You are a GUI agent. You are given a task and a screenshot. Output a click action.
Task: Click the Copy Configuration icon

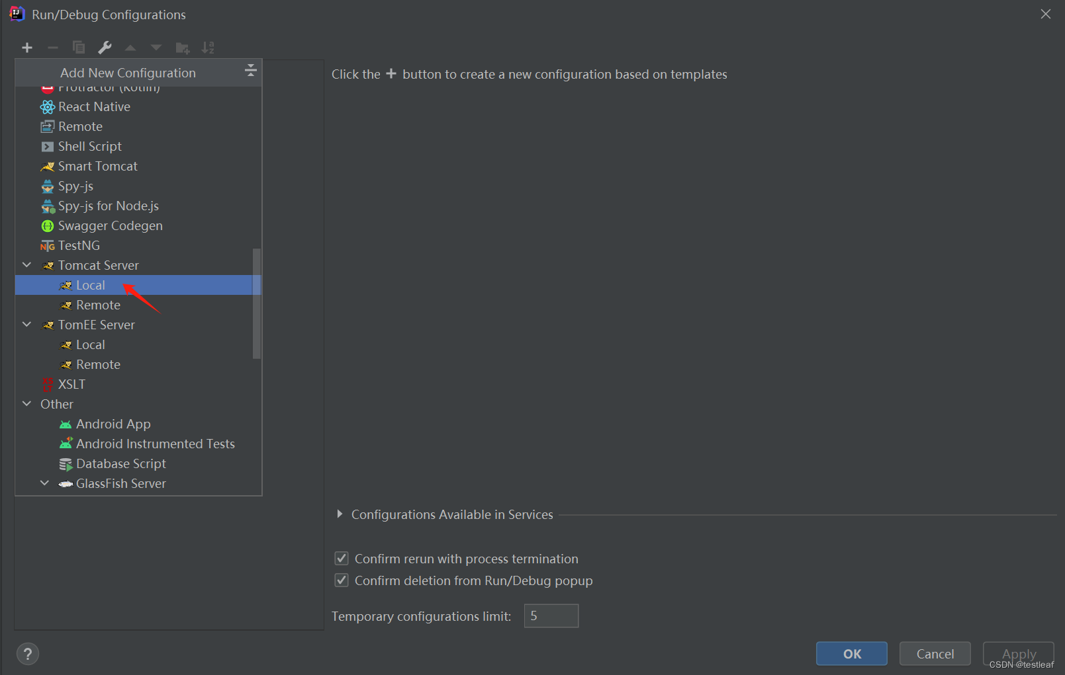pyautogui.click(x=79, y=48)
